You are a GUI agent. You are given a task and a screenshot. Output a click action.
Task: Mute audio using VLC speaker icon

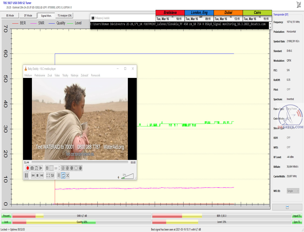pyautogui.click(x=118, y=177)
